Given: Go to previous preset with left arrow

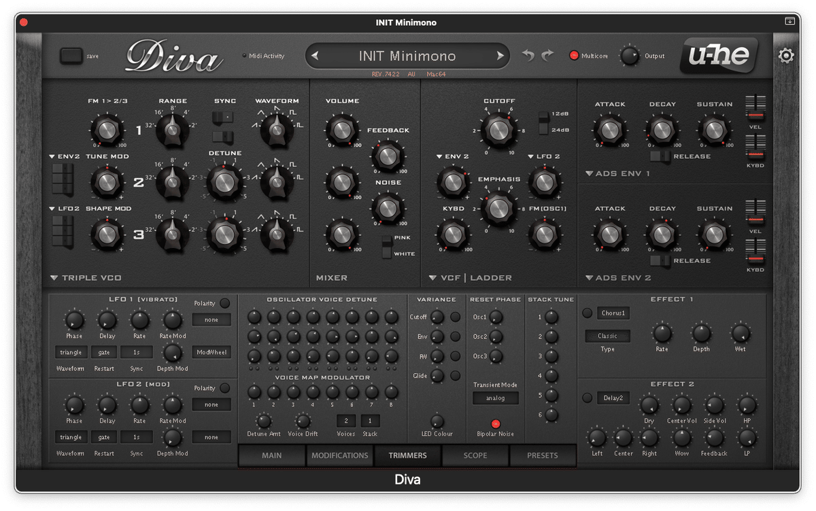Looking at the screenshot, I should tap(316, 56).
